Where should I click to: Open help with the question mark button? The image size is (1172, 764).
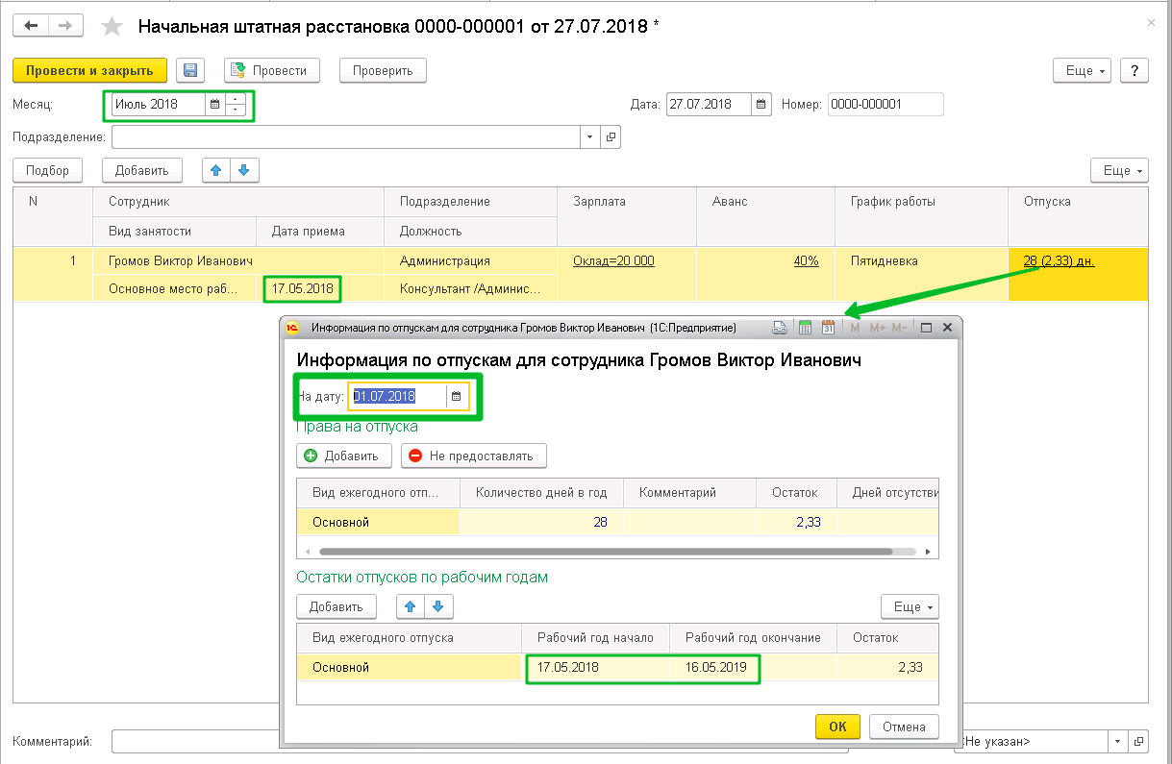coord(1135,71)
